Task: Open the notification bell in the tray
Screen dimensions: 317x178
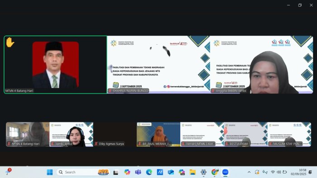Action: (310, 172)
